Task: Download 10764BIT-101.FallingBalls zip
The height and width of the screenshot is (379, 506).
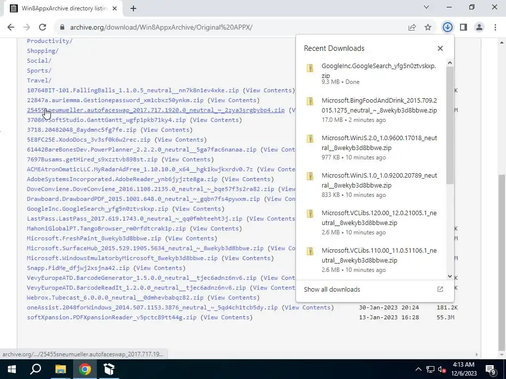Action: pos(133,90)
